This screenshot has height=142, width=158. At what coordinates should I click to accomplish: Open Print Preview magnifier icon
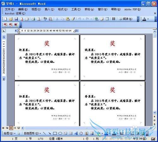pos(39,19)
